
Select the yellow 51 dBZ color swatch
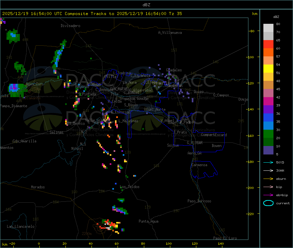pos(268,69)
